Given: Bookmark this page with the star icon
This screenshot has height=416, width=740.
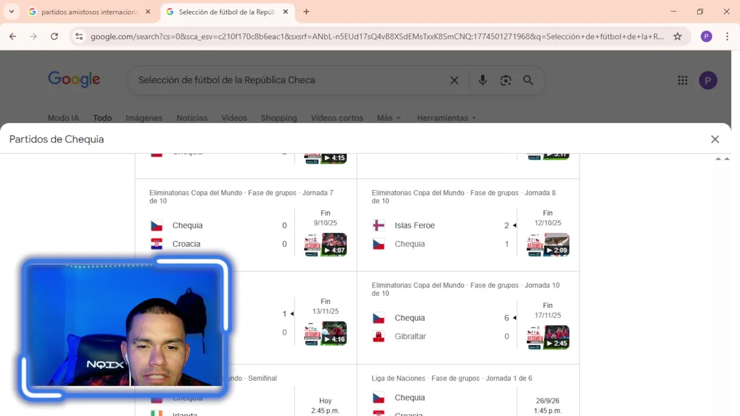Looking at the screenshot, I should click(x=678, y=36).
